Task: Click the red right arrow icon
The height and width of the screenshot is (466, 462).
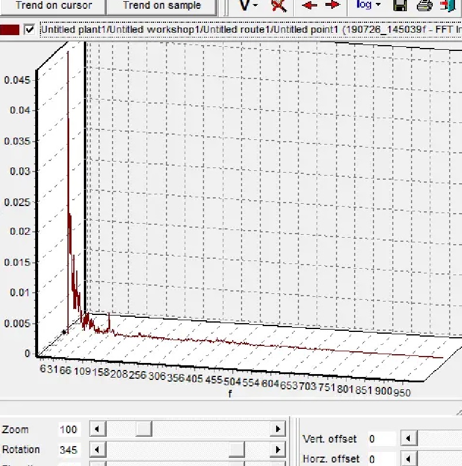Action: [x=332, y=5]
